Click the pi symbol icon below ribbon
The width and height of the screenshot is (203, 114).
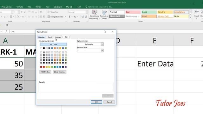click(x=7, y=25)
